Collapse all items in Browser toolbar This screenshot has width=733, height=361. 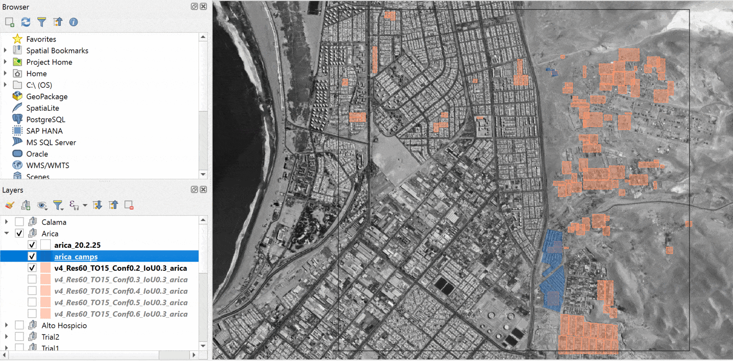[58, 22]
